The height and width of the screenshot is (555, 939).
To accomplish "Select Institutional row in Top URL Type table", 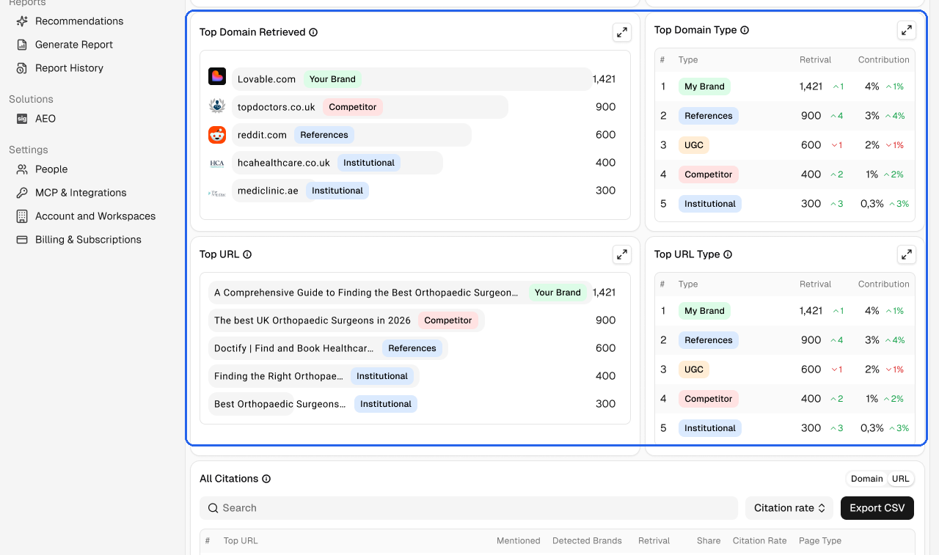I will pyautogui.click(x=785, y=428).
